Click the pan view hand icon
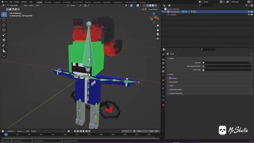 click(158, 30)
